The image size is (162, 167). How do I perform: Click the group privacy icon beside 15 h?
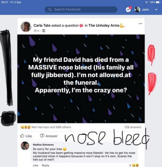tap(44, 31)
